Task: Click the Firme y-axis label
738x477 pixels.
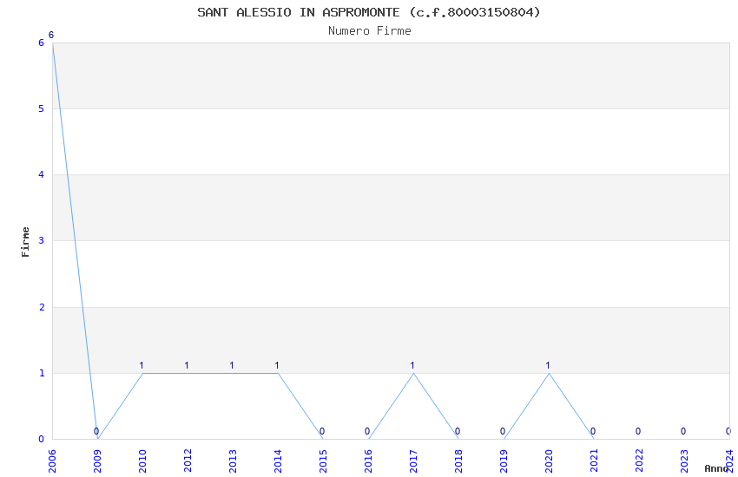Action: point(25,242)
